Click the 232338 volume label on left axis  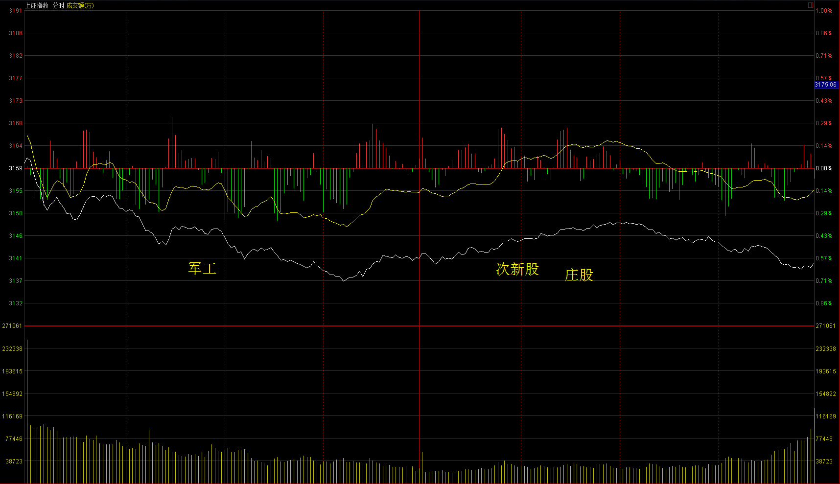pyautogui.click(x=12, y=349)
